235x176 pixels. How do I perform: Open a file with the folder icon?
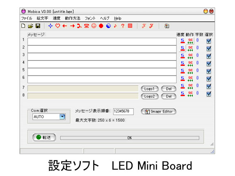click(30, 26)
